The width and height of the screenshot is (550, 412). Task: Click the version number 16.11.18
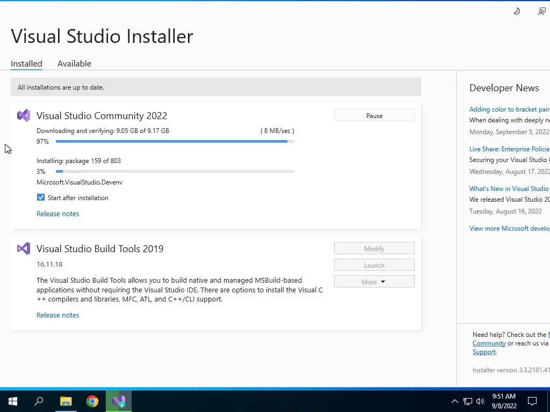click(x=49, y=264)
